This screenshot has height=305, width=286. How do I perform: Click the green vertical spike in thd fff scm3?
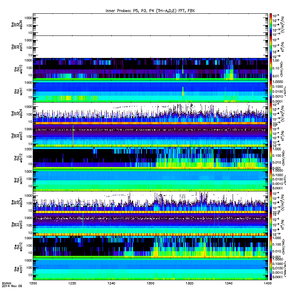tap(73, 136)
